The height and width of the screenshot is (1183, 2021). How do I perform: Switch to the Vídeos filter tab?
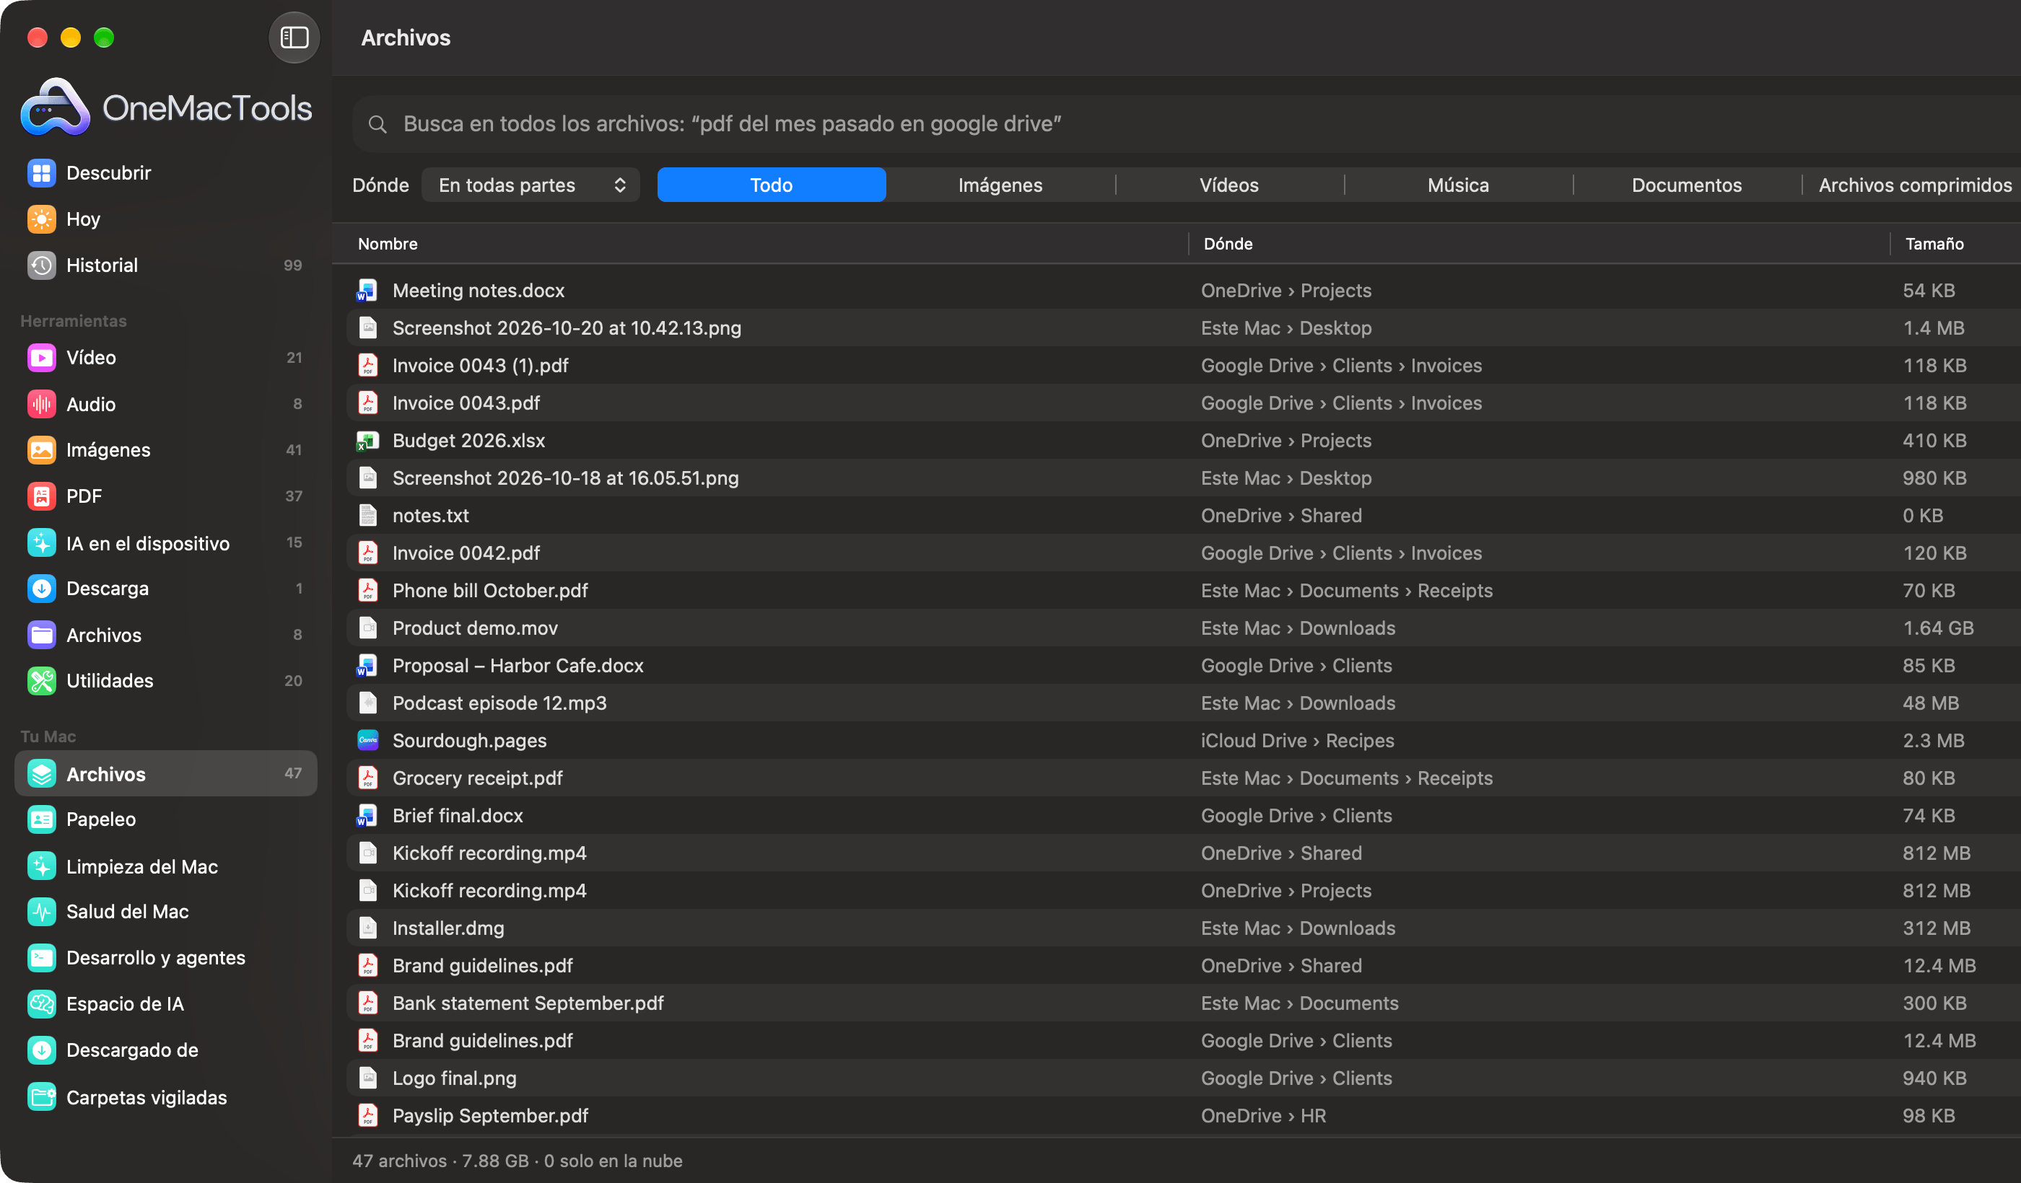click(1228, 185)
